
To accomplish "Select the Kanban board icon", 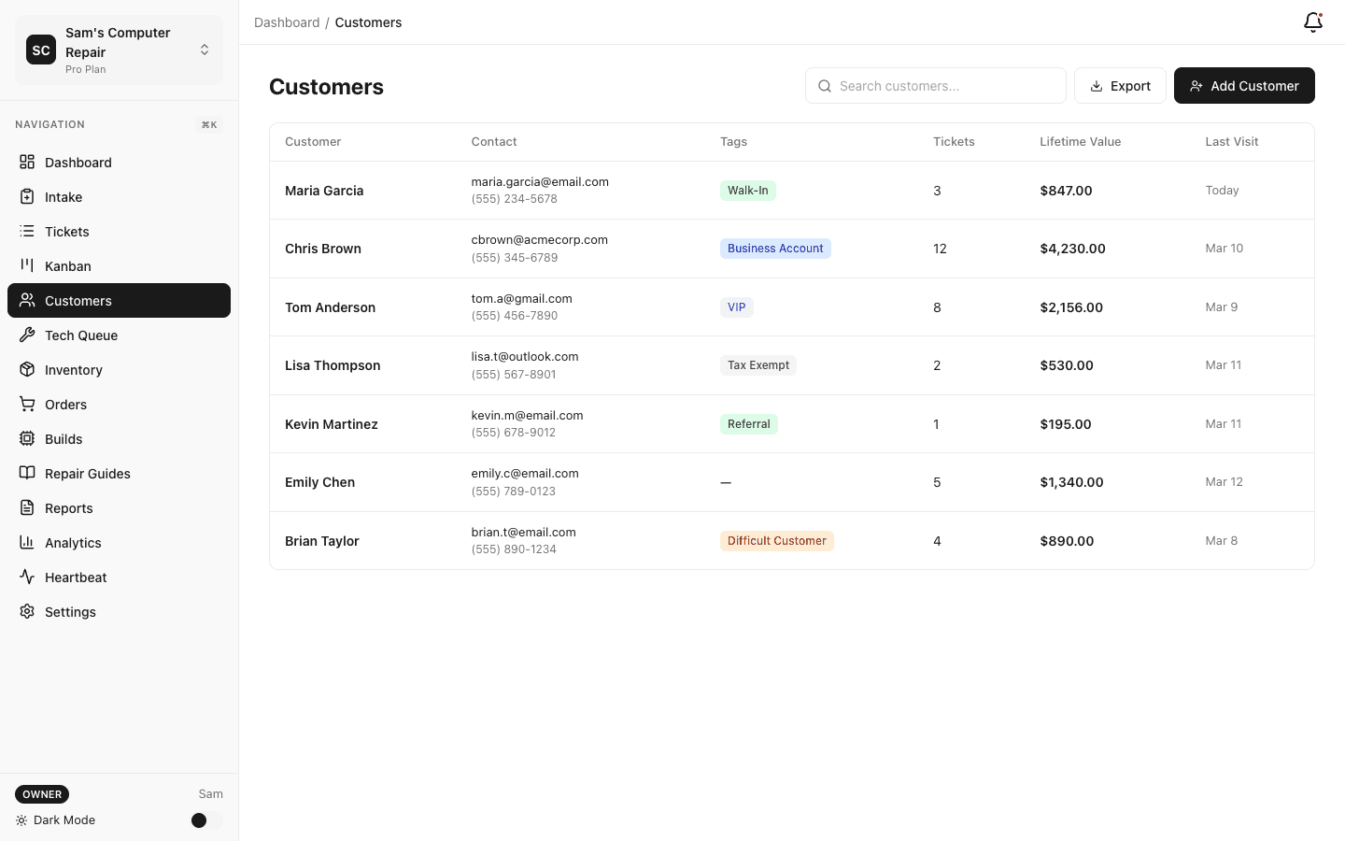I will click(28, 265).
